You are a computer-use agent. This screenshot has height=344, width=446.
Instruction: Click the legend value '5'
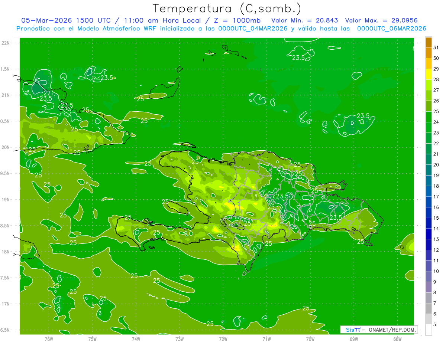[x=435, y=324]
